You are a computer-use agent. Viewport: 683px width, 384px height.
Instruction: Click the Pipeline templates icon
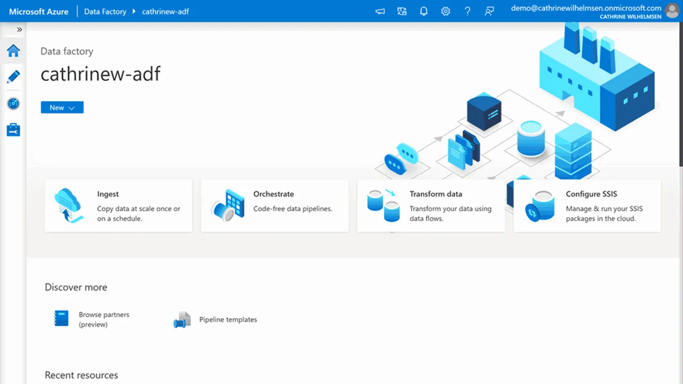coord(182,319)
